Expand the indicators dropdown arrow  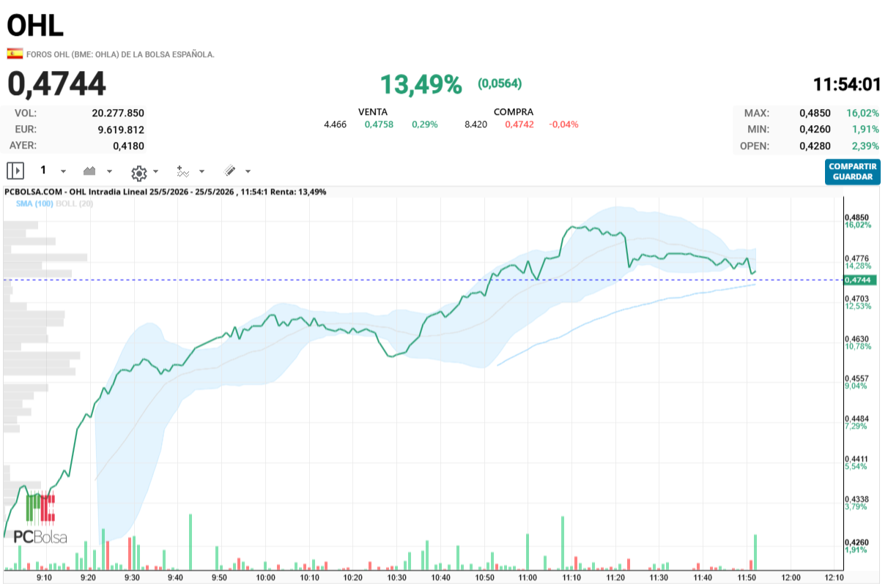tap(202, 171)
